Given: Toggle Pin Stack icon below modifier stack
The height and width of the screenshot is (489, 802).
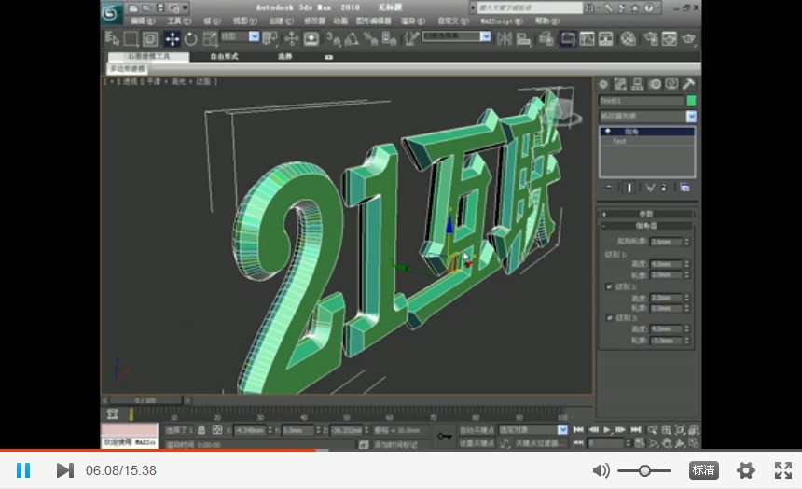Looking at the screenshot, I should 608,188.
